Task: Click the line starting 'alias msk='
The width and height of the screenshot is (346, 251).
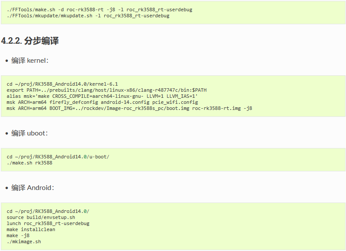Action: point(102,96)
